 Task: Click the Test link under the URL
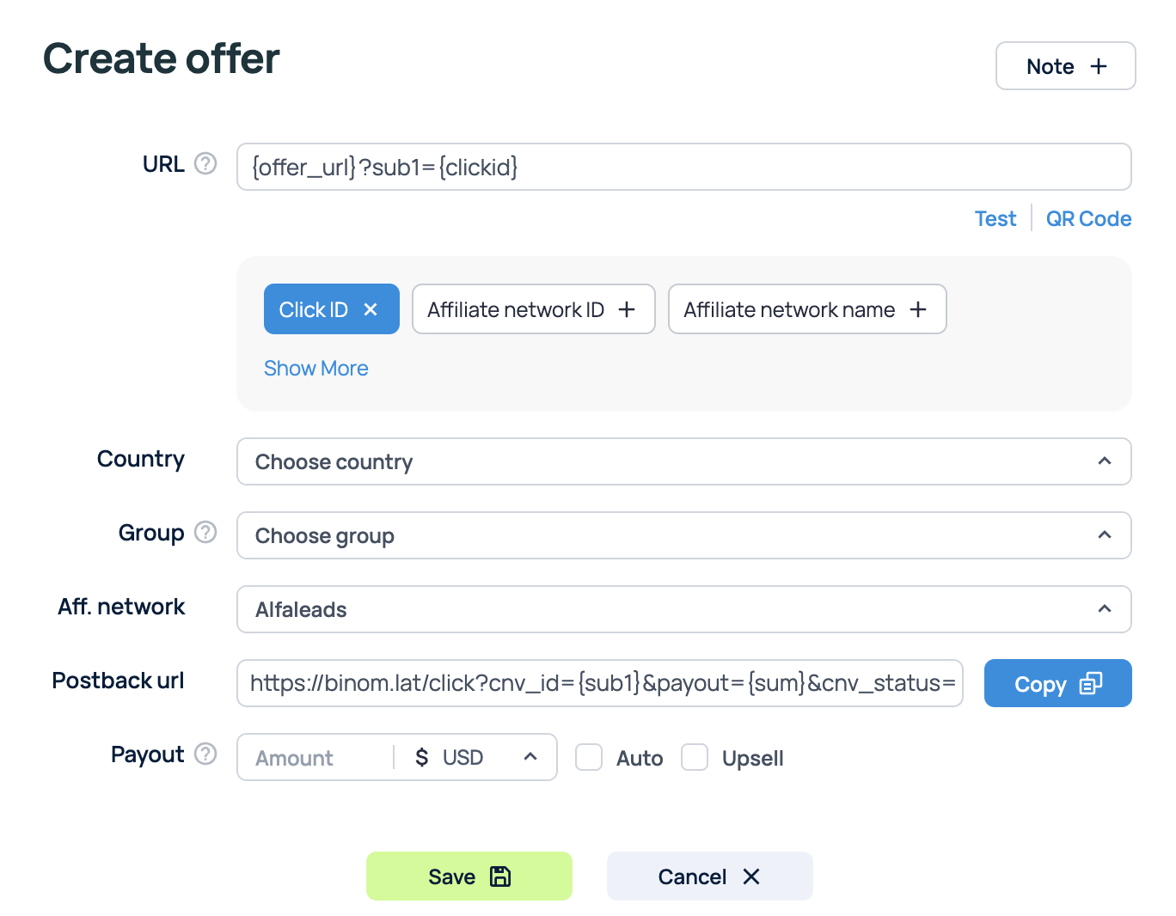[x=995, y=219]
